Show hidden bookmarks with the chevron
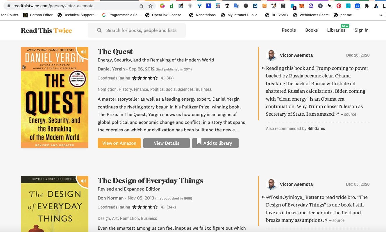Viewport: 386px width, 232px height. (381, 15)
